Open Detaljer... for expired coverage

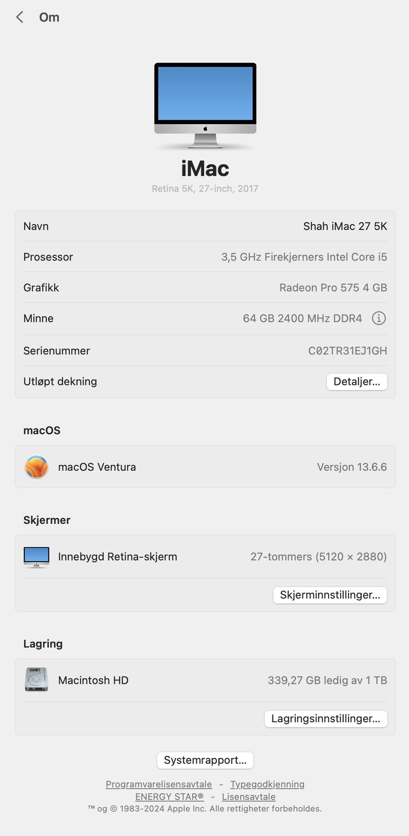357,382
